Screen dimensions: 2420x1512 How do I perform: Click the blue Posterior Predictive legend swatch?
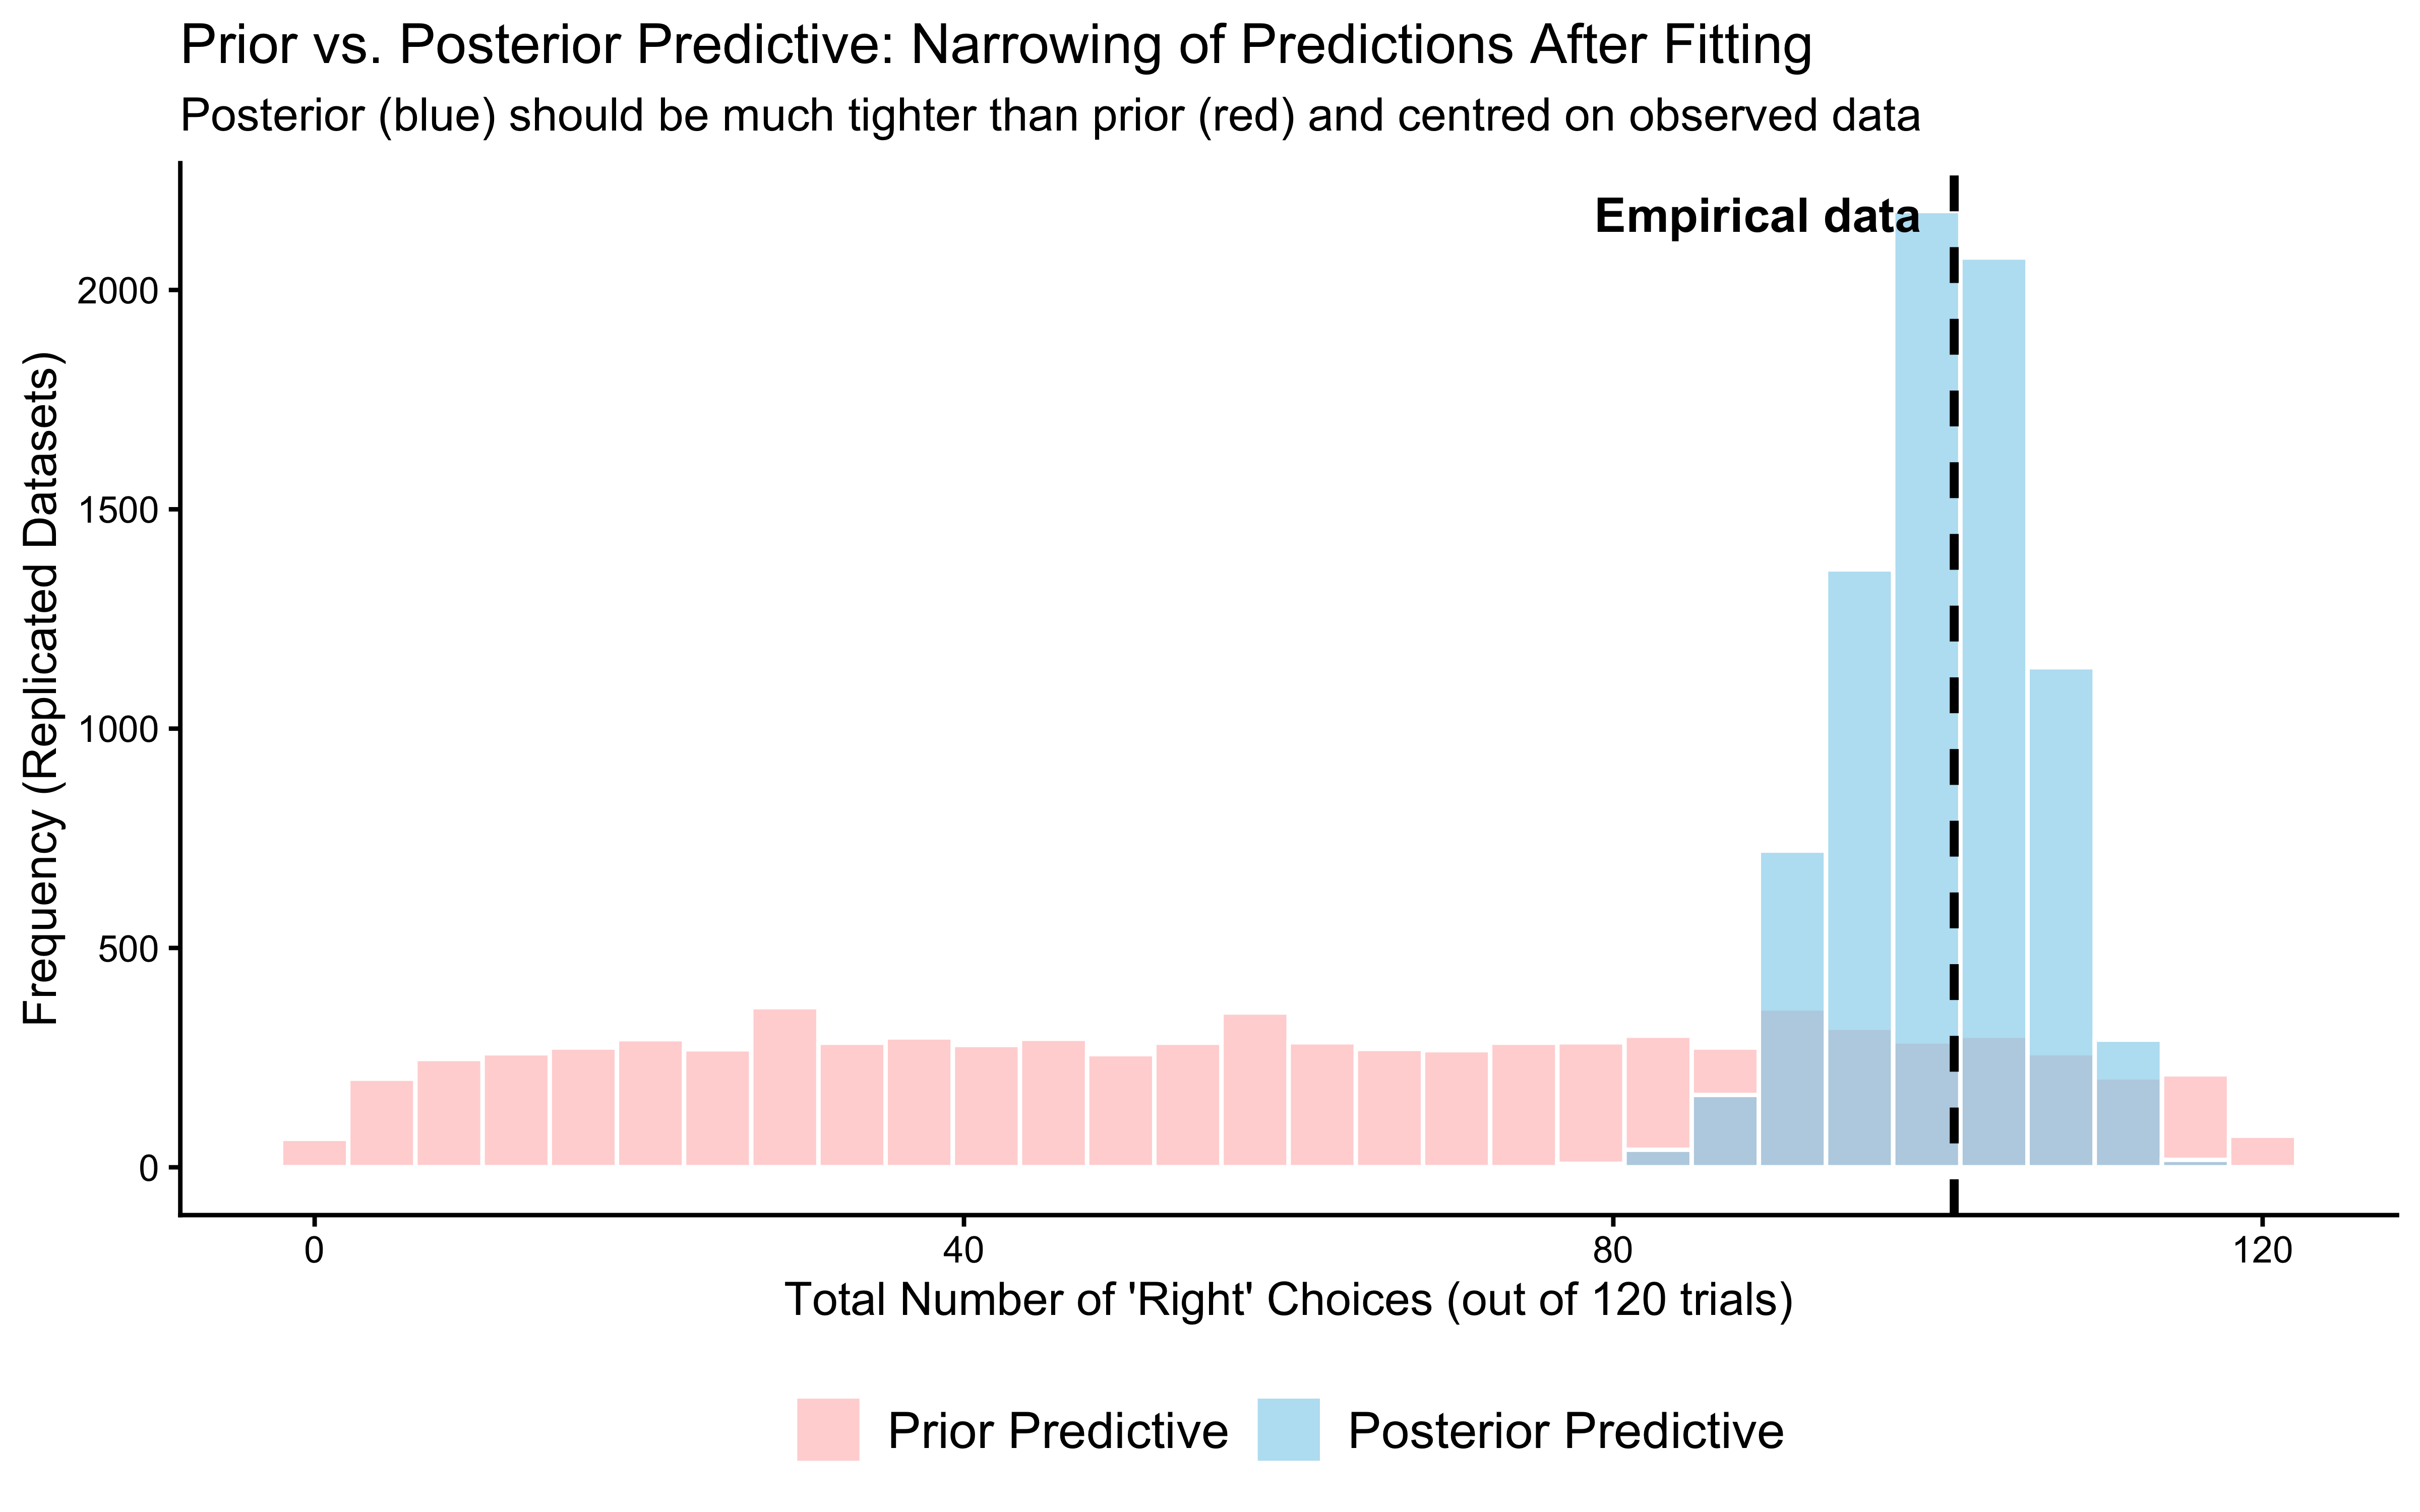(x=1288, y=1430)
